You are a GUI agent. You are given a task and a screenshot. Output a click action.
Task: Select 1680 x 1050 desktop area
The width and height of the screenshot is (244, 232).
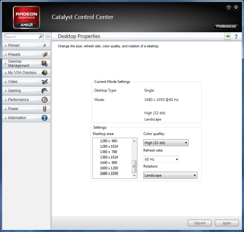coord(109,173)
